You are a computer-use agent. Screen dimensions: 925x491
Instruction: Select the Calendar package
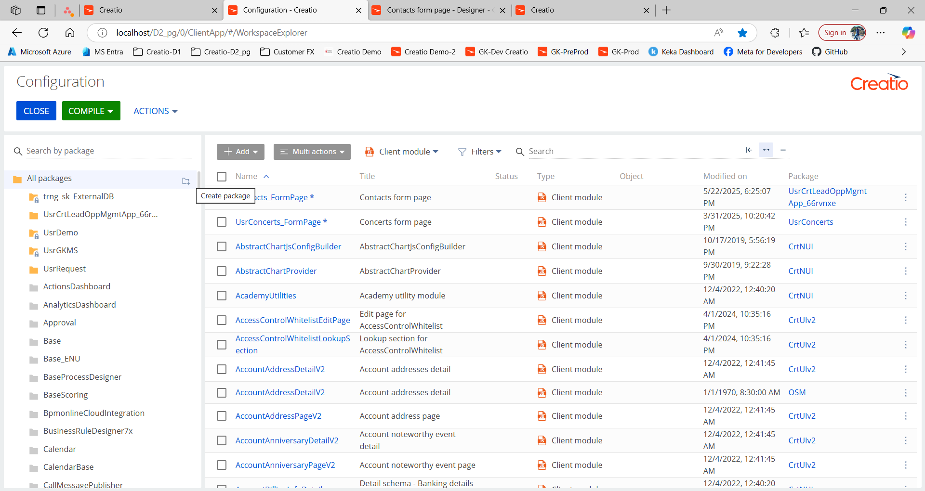pyautogui.click(x=60, y=449)
